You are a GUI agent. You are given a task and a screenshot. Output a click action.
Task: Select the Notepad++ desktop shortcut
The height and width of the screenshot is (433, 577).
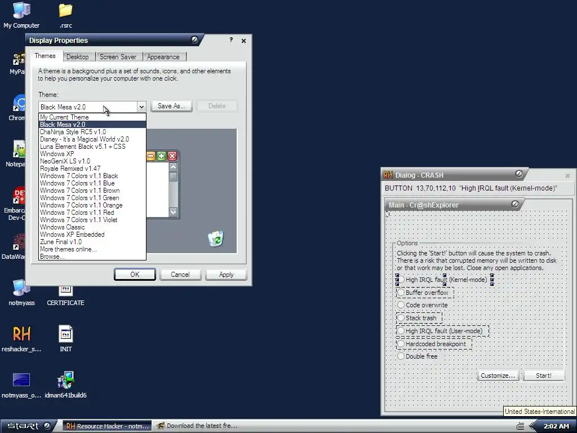[x=16, y=153]
